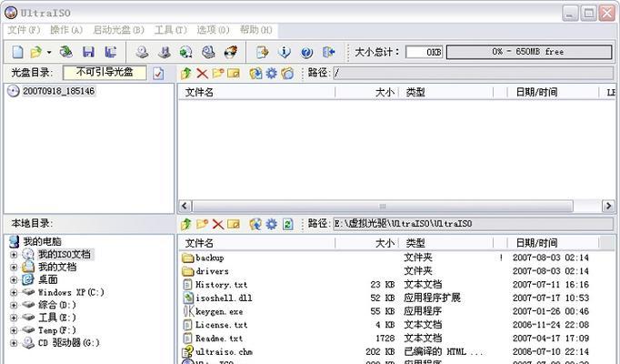Click the blue gear icon in local pane

click(271, 225)
